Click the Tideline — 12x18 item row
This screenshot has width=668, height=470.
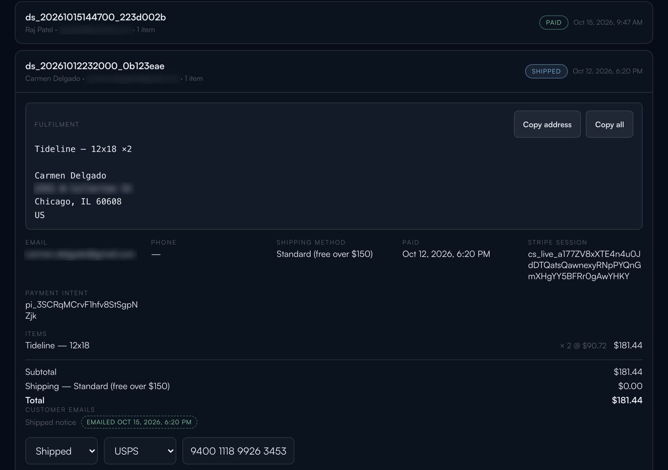click(334, 345)
